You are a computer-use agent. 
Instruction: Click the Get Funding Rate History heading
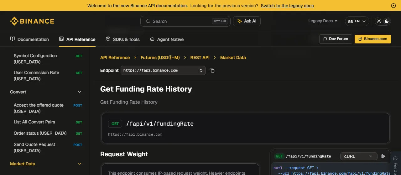[x=146, y=89]
